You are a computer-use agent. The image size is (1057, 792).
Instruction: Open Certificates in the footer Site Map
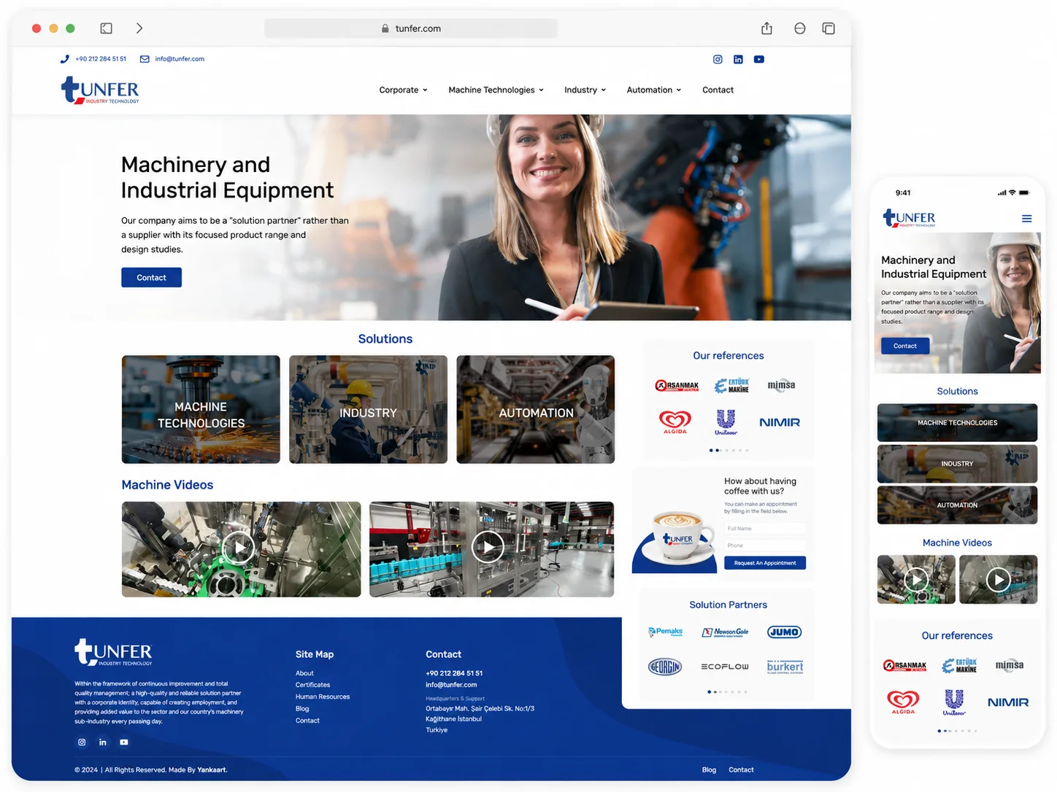click(x=312, y=685)
